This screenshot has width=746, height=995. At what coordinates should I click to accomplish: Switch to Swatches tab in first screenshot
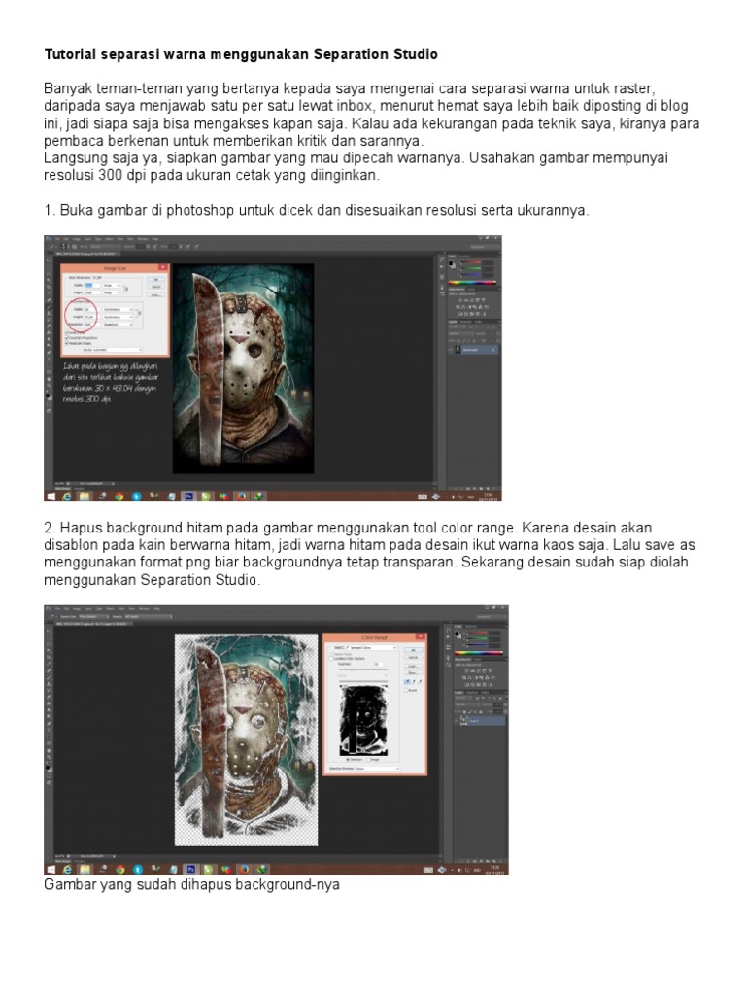(464, 257)
